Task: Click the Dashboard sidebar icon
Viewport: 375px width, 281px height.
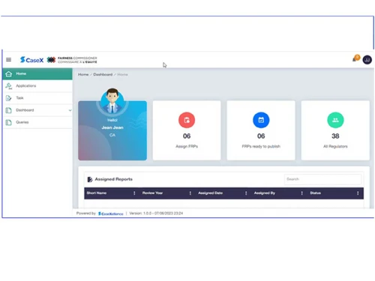Action: 9,110
